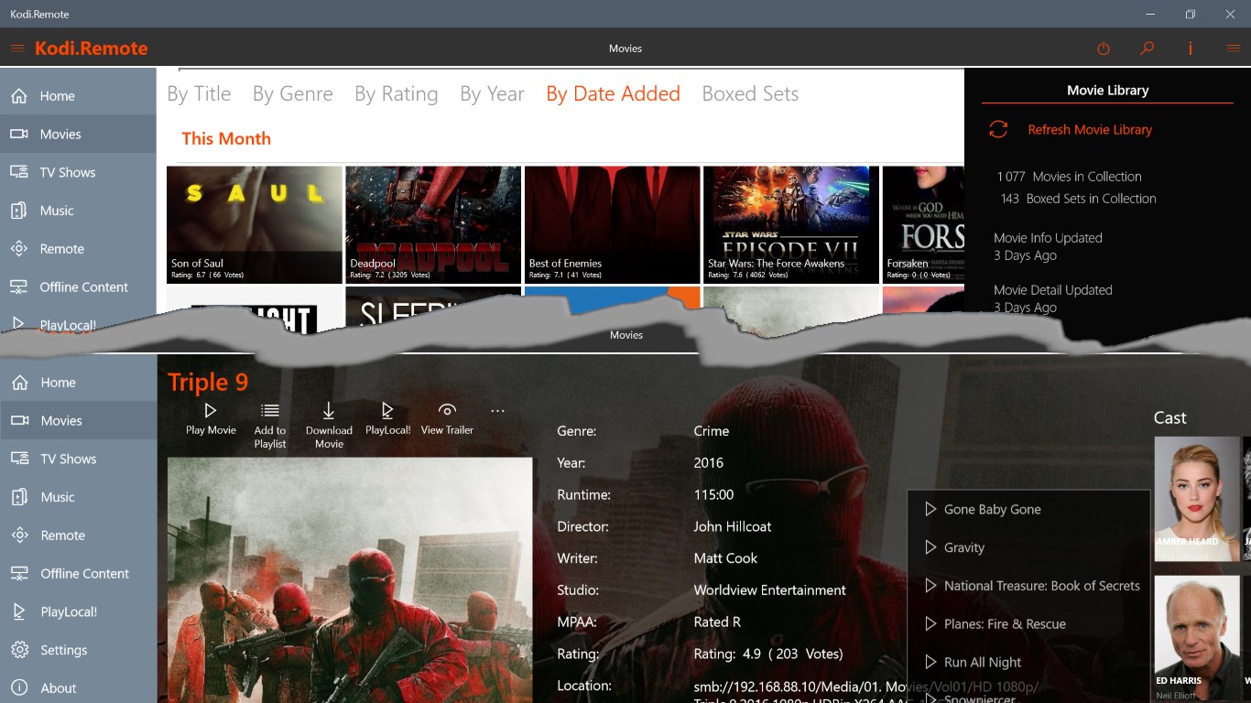This screenshot has width=1251, height=703.
Task: Click the studio value Worldview Entertainment
Action: 770,590
